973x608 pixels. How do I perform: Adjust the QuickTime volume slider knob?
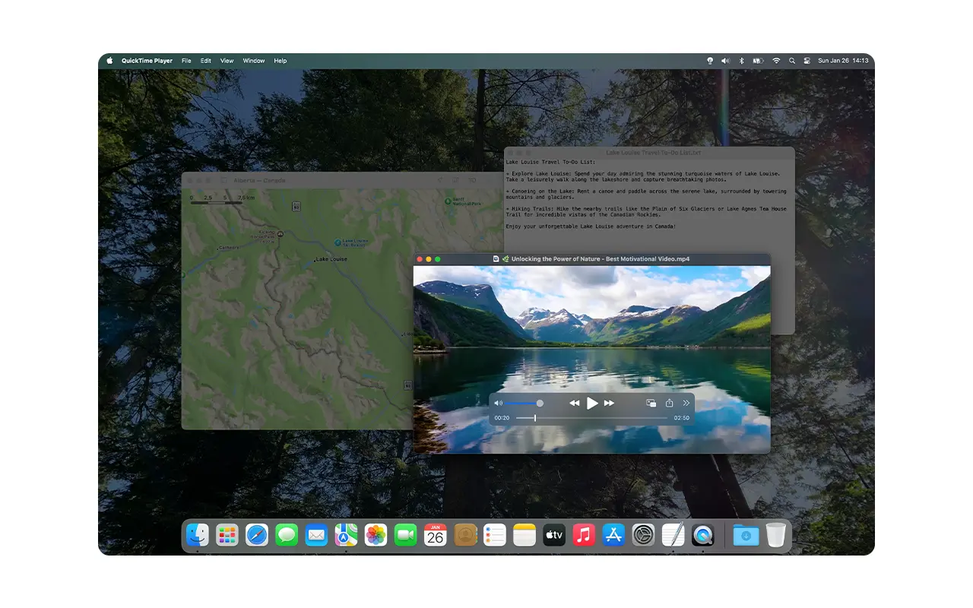(x=540, y=404)
